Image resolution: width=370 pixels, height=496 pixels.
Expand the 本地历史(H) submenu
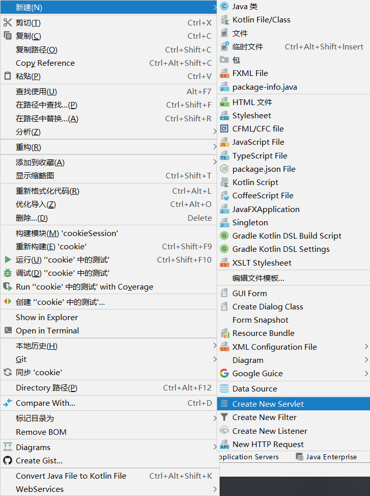click(x=109, y=346)
